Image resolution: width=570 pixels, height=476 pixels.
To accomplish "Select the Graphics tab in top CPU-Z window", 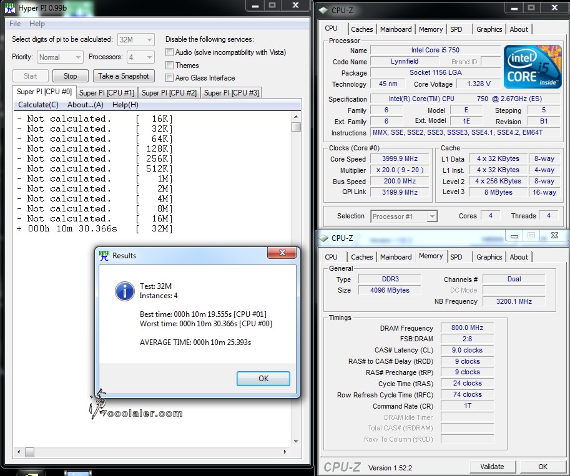I will [489, 29].
